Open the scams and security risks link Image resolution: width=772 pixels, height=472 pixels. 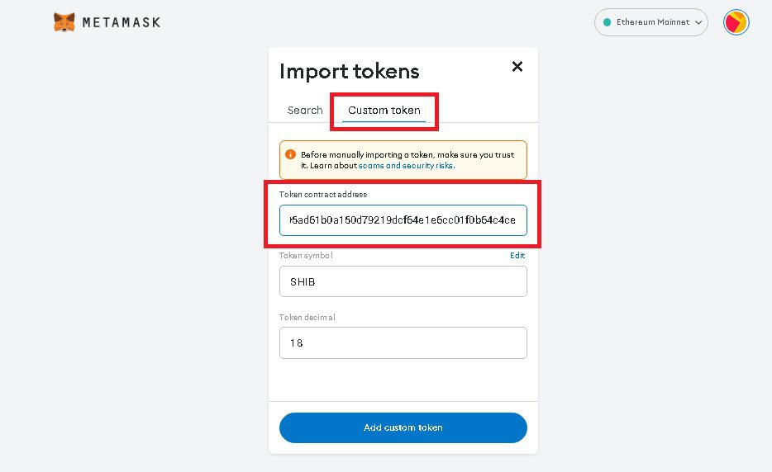pos(407,165)
